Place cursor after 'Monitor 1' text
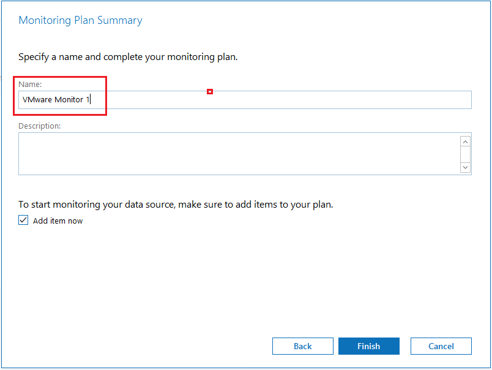The height and width of the screenshot is (370, 492). (x=90, y=100)
